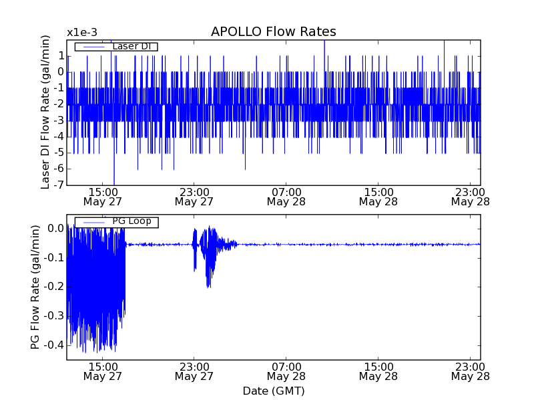Click the 07:00 May 28 tick on bottom plot
Viewport: 534px width, 400px height.
286,371
